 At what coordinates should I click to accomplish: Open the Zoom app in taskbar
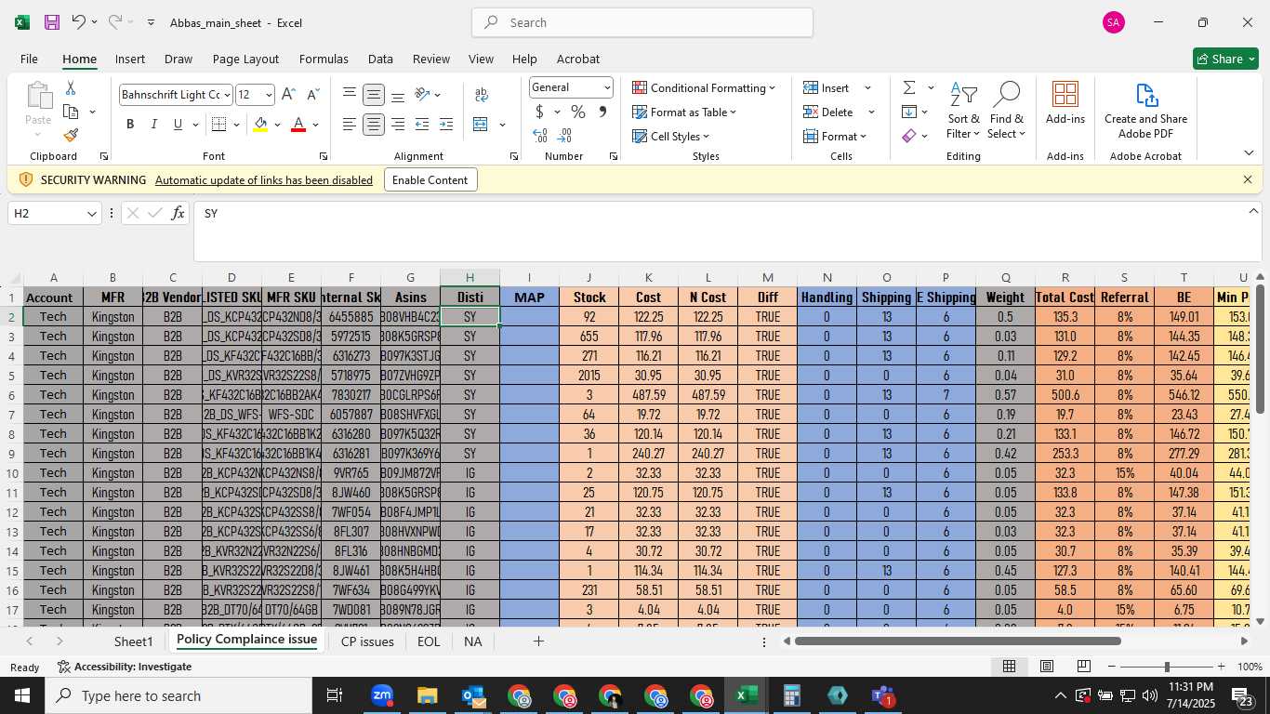382,695
